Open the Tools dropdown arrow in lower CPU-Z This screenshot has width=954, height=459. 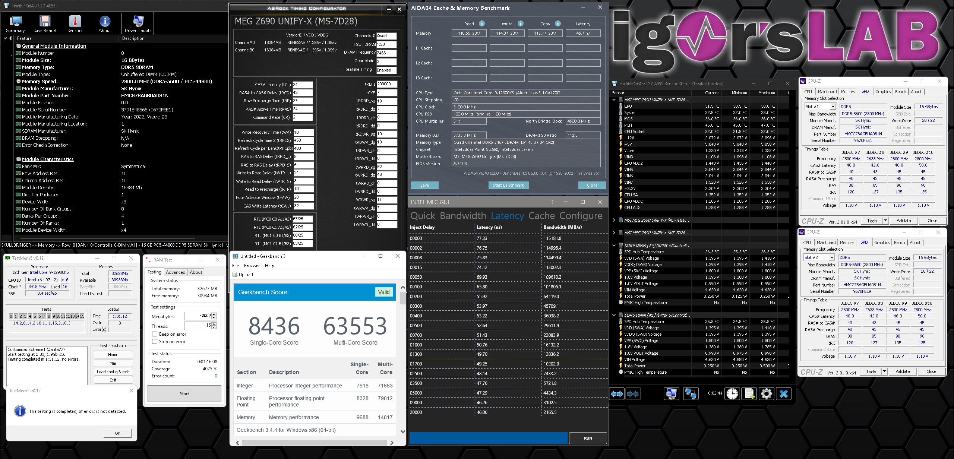(x=884, y=371)
